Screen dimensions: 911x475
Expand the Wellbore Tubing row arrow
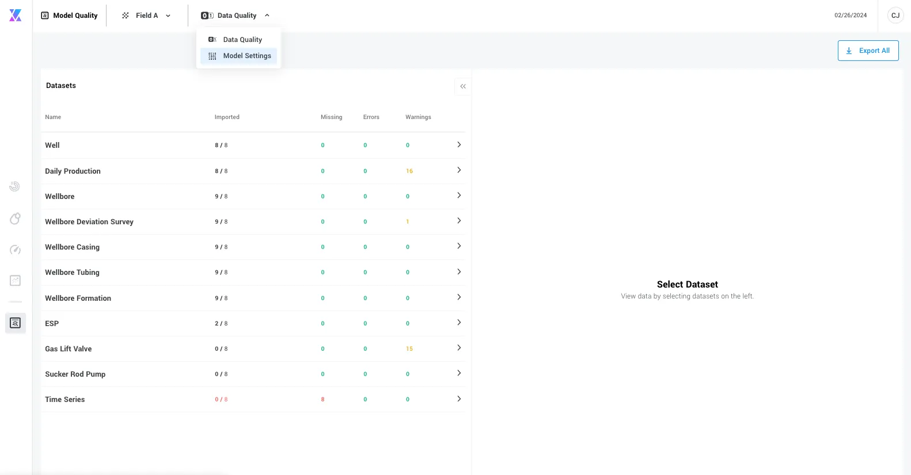[459, 272]
